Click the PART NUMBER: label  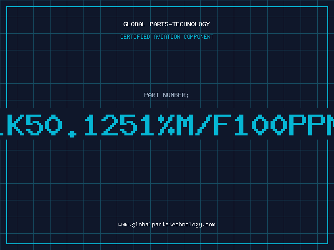pyautogui.click(x=167, y=95)
